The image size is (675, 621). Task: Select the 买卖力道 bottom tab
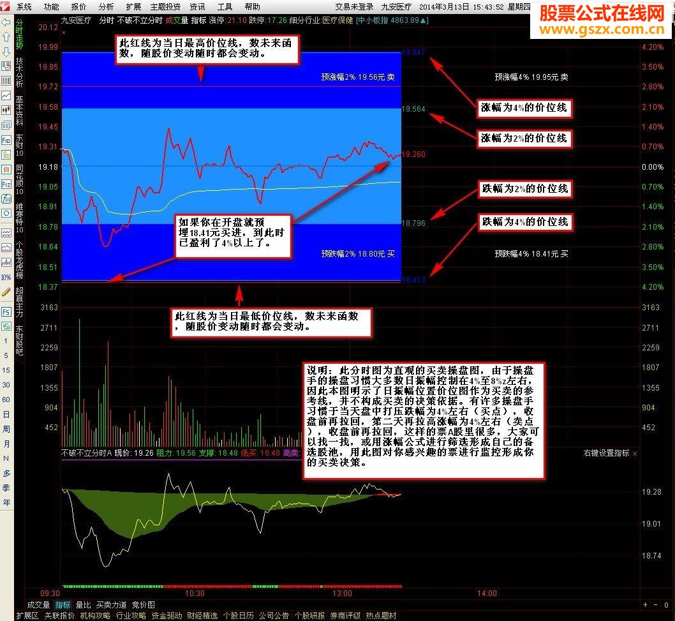pos(112,605)
